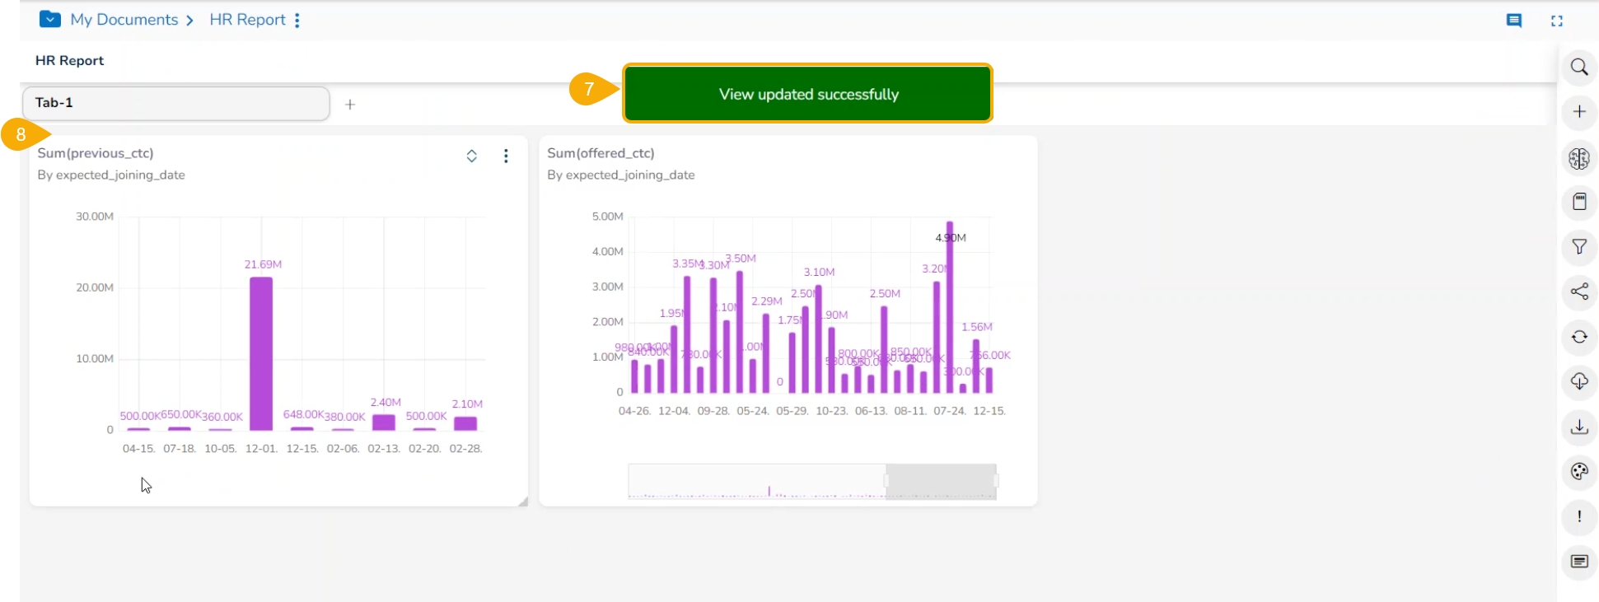Go to My Documents breadcrumb link
The image size is (1599, 602).
pyautogui.click(x=124, y=20)
